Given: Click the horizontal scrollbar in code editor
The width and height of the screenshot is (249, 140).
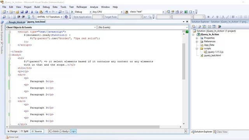Looking at the screenshot, I should (84, 127).
